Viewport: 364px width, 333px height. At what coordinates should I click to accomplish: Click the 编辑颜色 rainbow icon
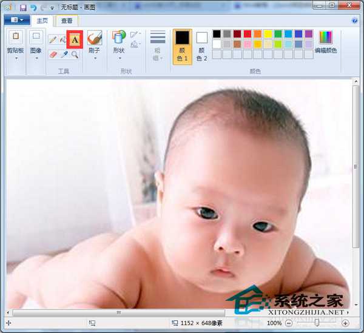pyautogui.click(x=326, y=37)
